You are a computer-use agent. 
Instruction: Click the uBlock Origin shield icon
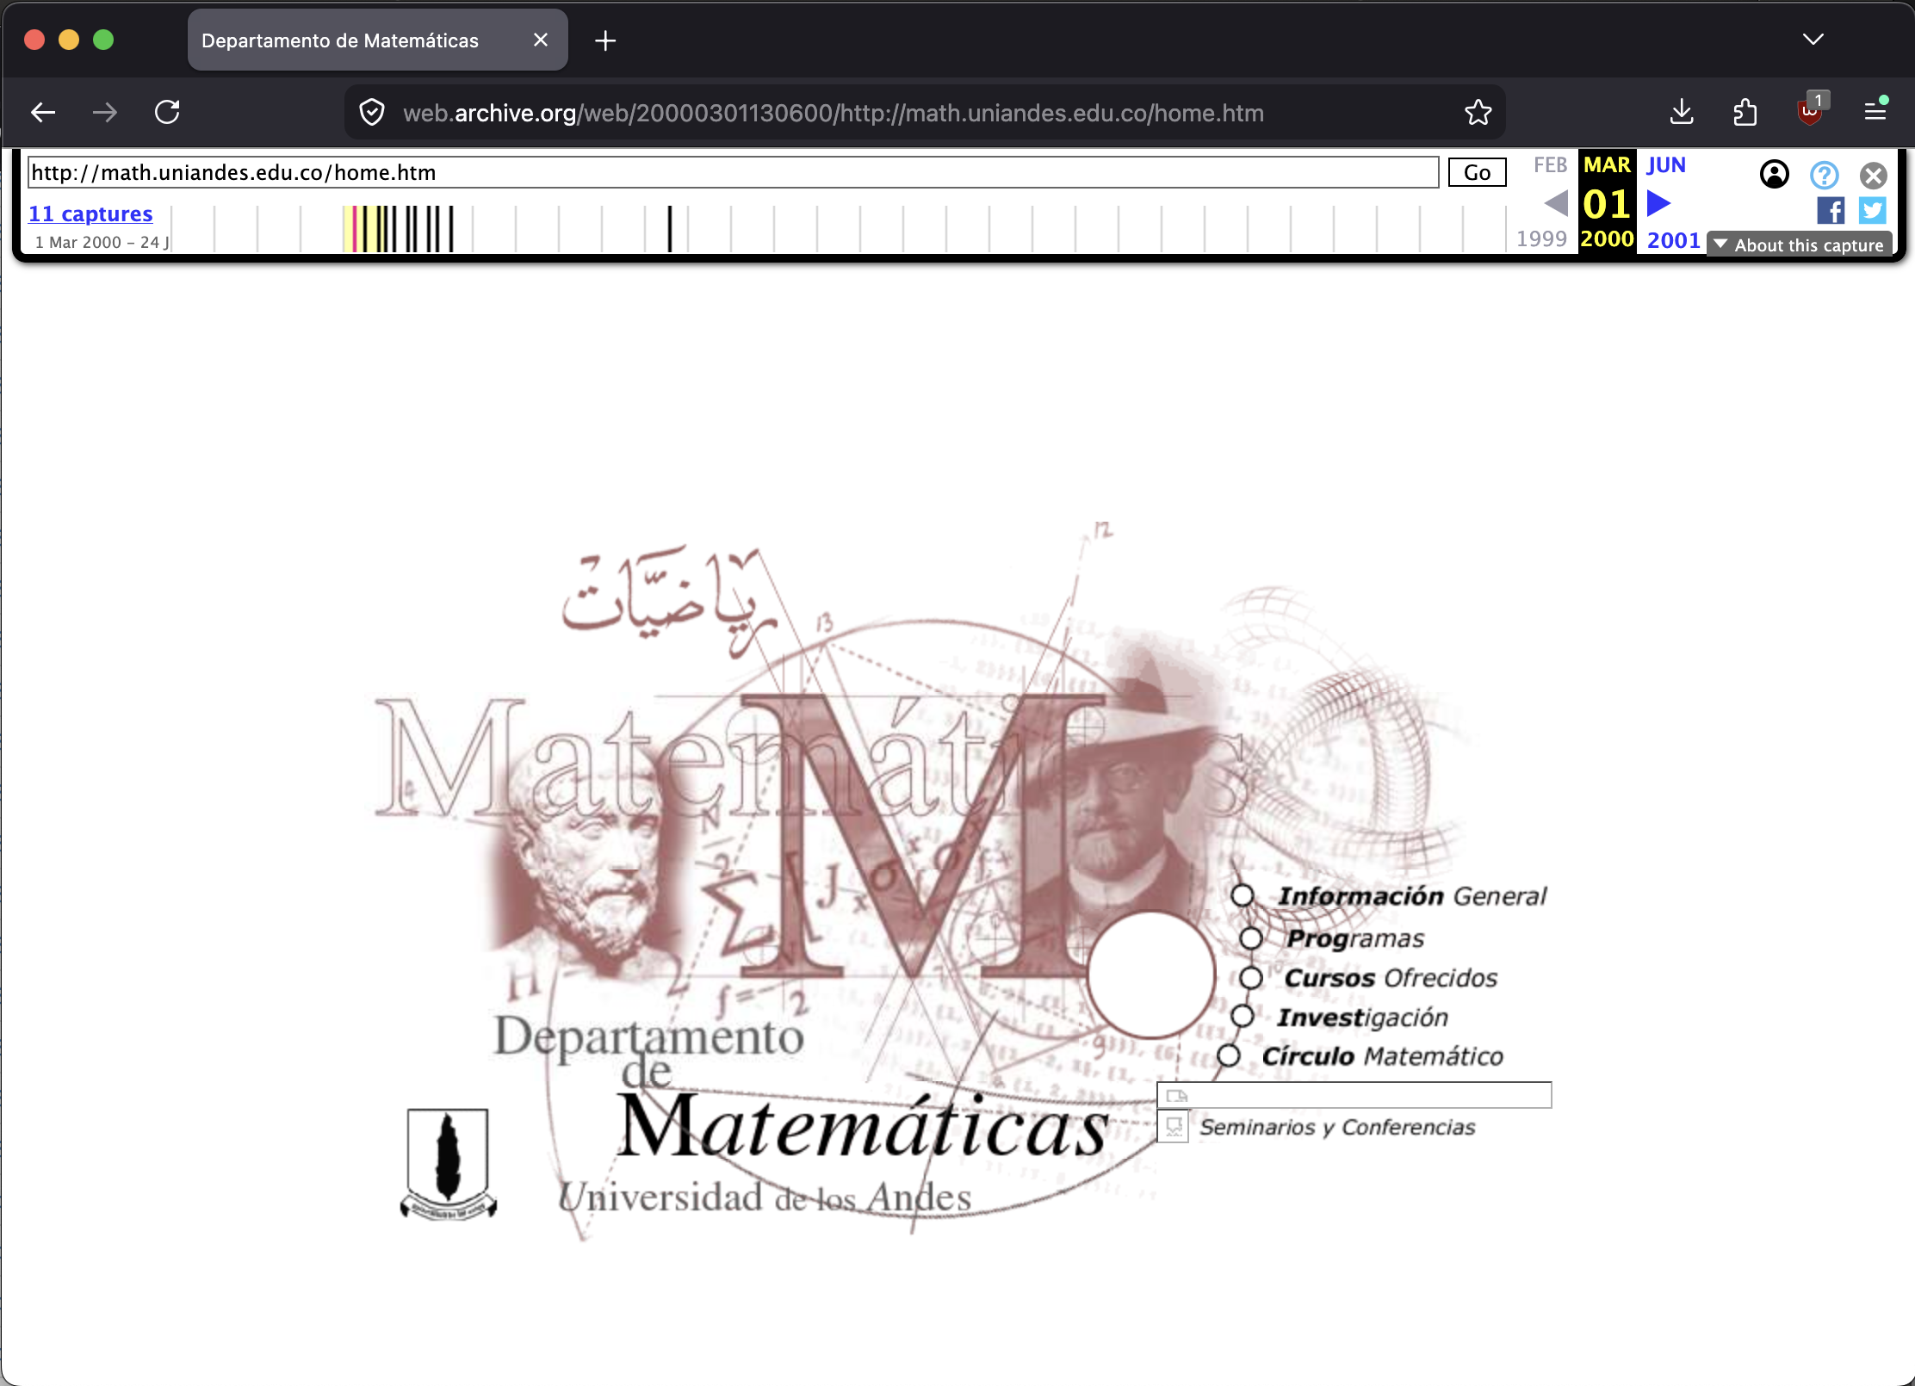1810,111
